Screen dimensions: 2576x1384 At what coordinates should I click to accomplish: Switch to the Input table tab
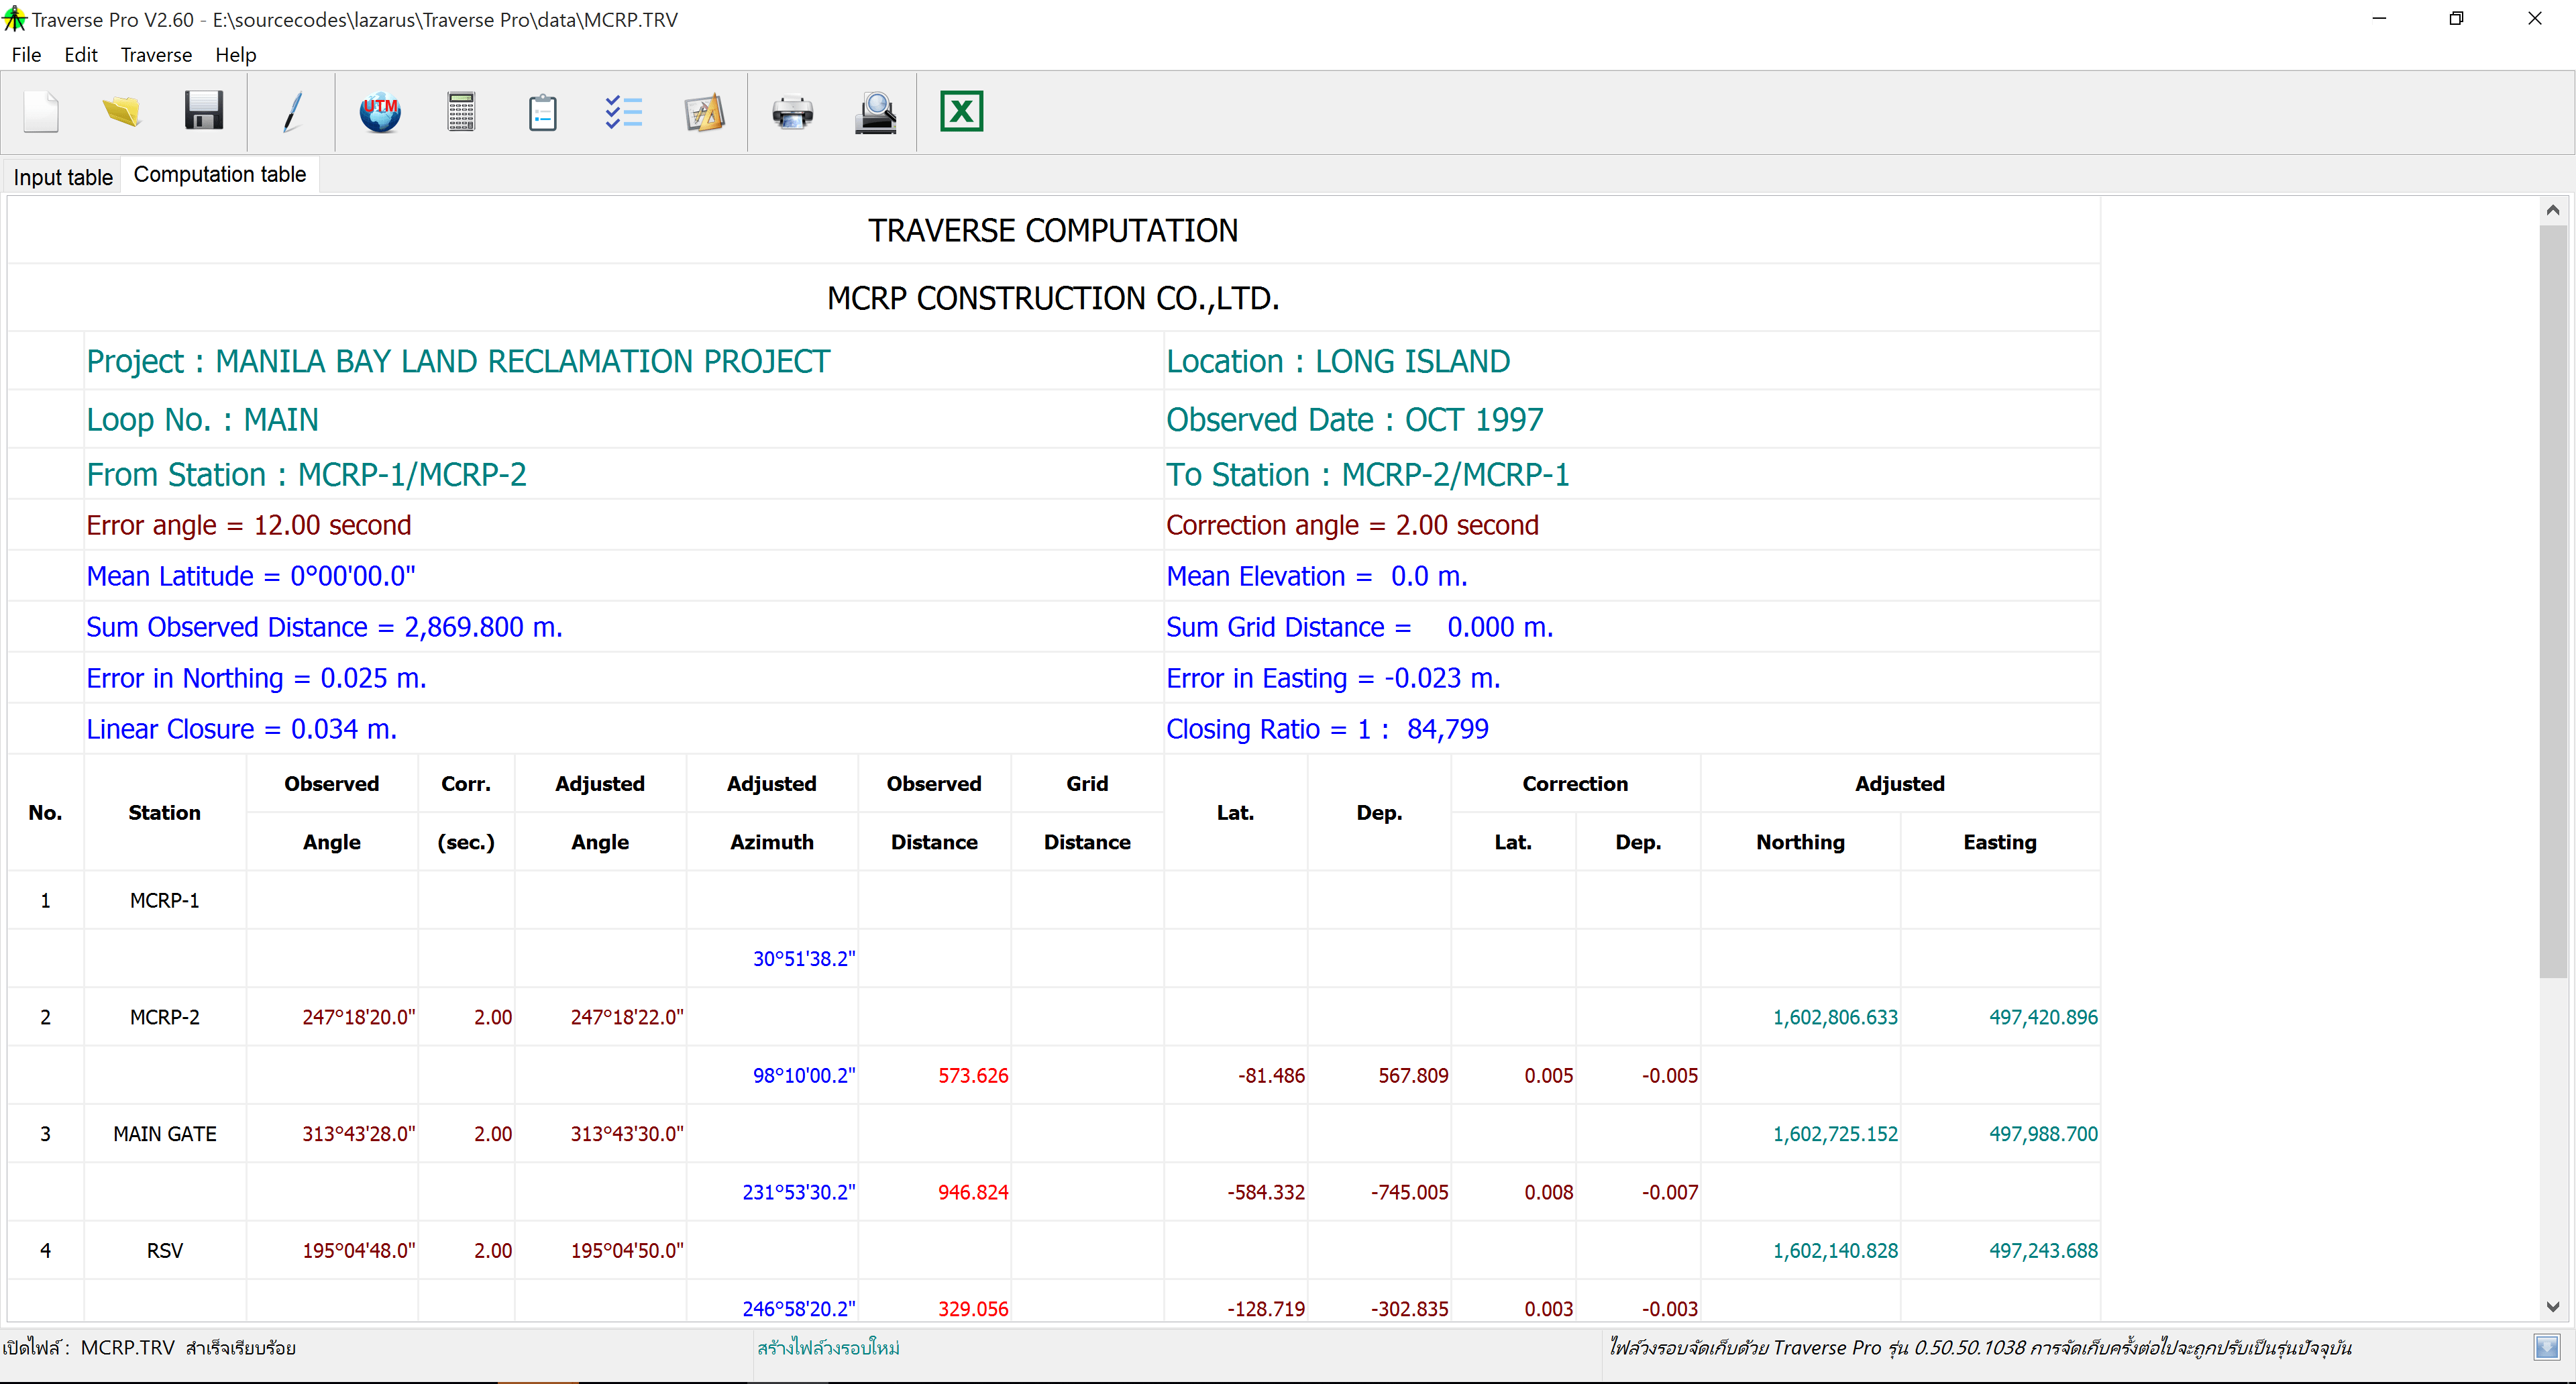[63, 177]
